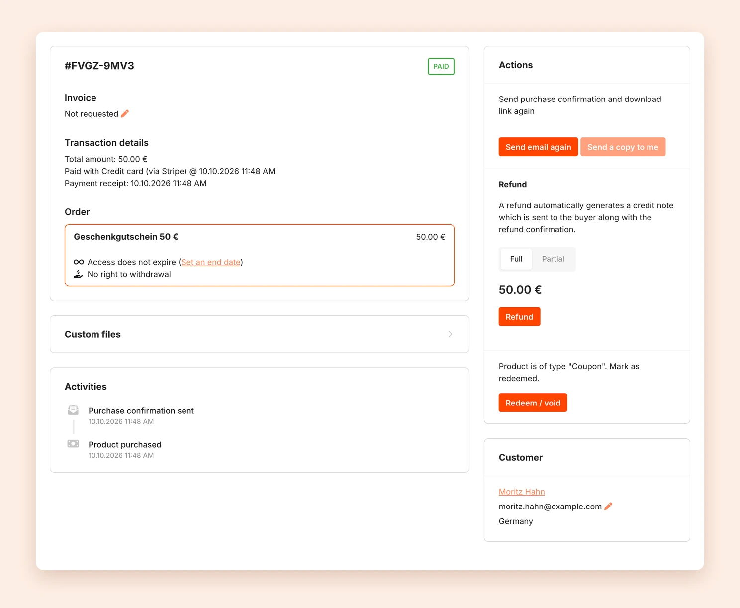Open Moritz Hahn customer profile
The height and width of the screenshot is (608, 740).
[x=522, y=492]
